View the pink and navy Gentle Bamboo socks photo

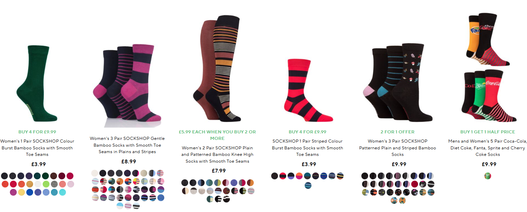point(127,83)
